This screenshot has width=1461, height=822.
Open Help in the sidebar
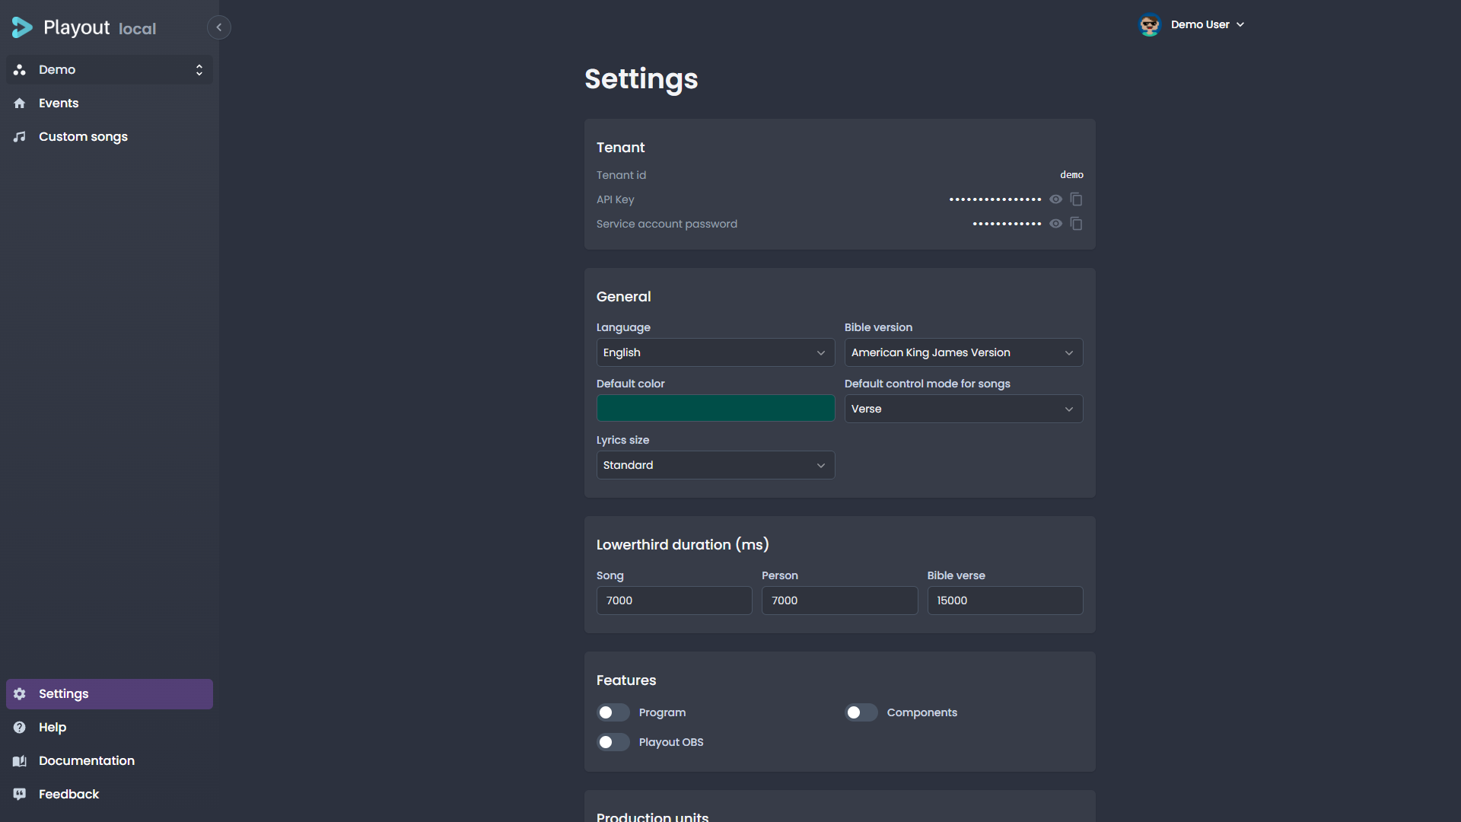pyautogui.click(x=110, y=727)
